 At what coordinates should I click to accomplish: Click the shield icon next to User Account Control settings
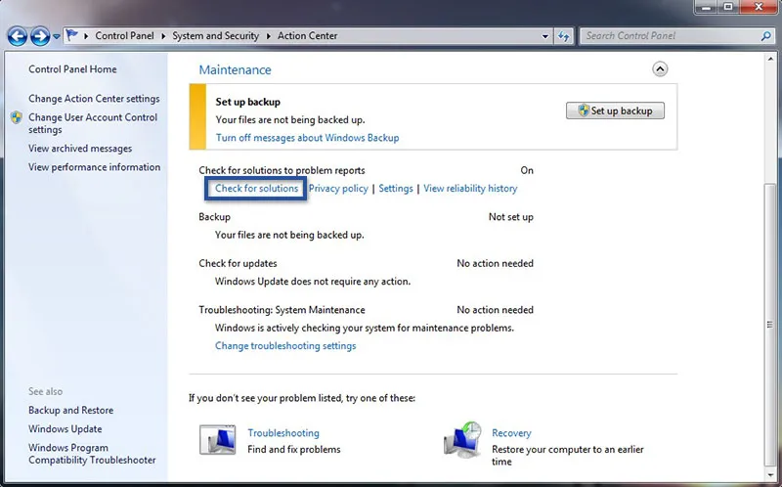coord(17,117)
